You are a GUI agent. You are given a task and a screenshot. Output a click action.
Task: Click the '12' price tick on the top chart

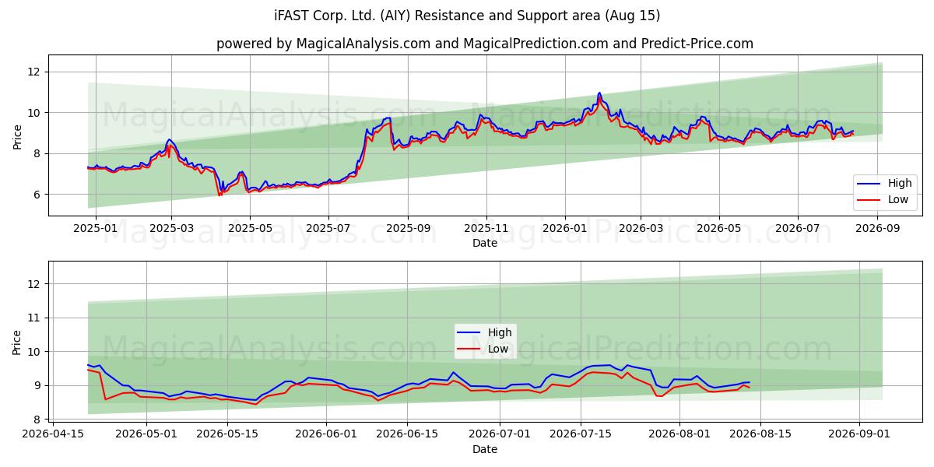(36, 72)
